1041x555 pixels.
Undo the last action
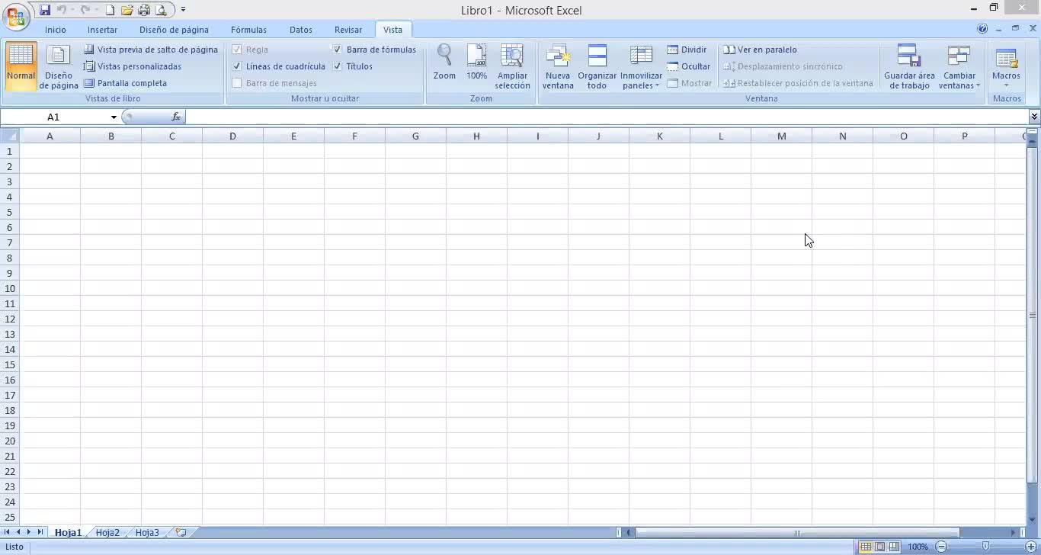[62, 10]
